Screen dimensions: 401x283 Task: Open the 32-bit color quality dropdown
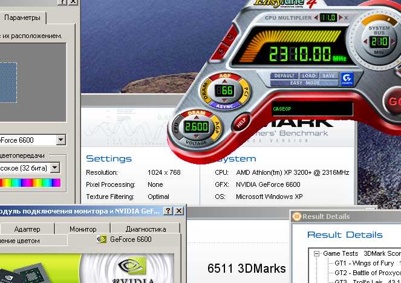pos(55,168)
